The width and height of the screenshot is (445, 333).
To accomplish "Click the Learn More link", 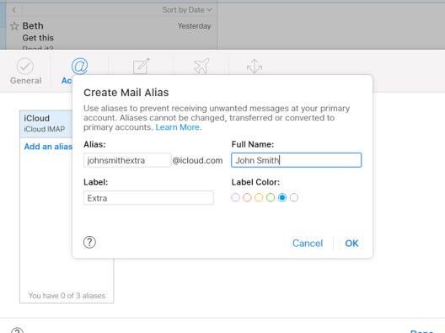I will (177, 127).
